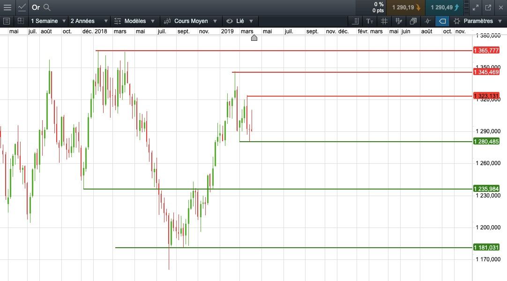Click the list panel icon in the lower toolbar

click(x=7, y=21)
